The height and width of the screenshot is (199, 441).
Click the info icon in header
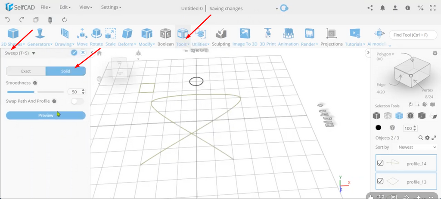tap(407, 8)
